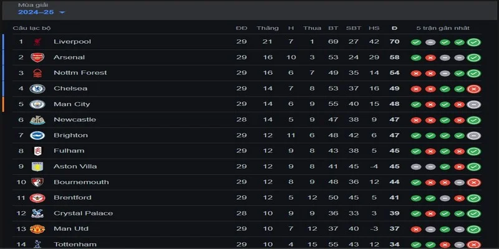This screenshot has width=499, height=249.
Task: Open the Crystal Palace team link
Action: point(84,213)
